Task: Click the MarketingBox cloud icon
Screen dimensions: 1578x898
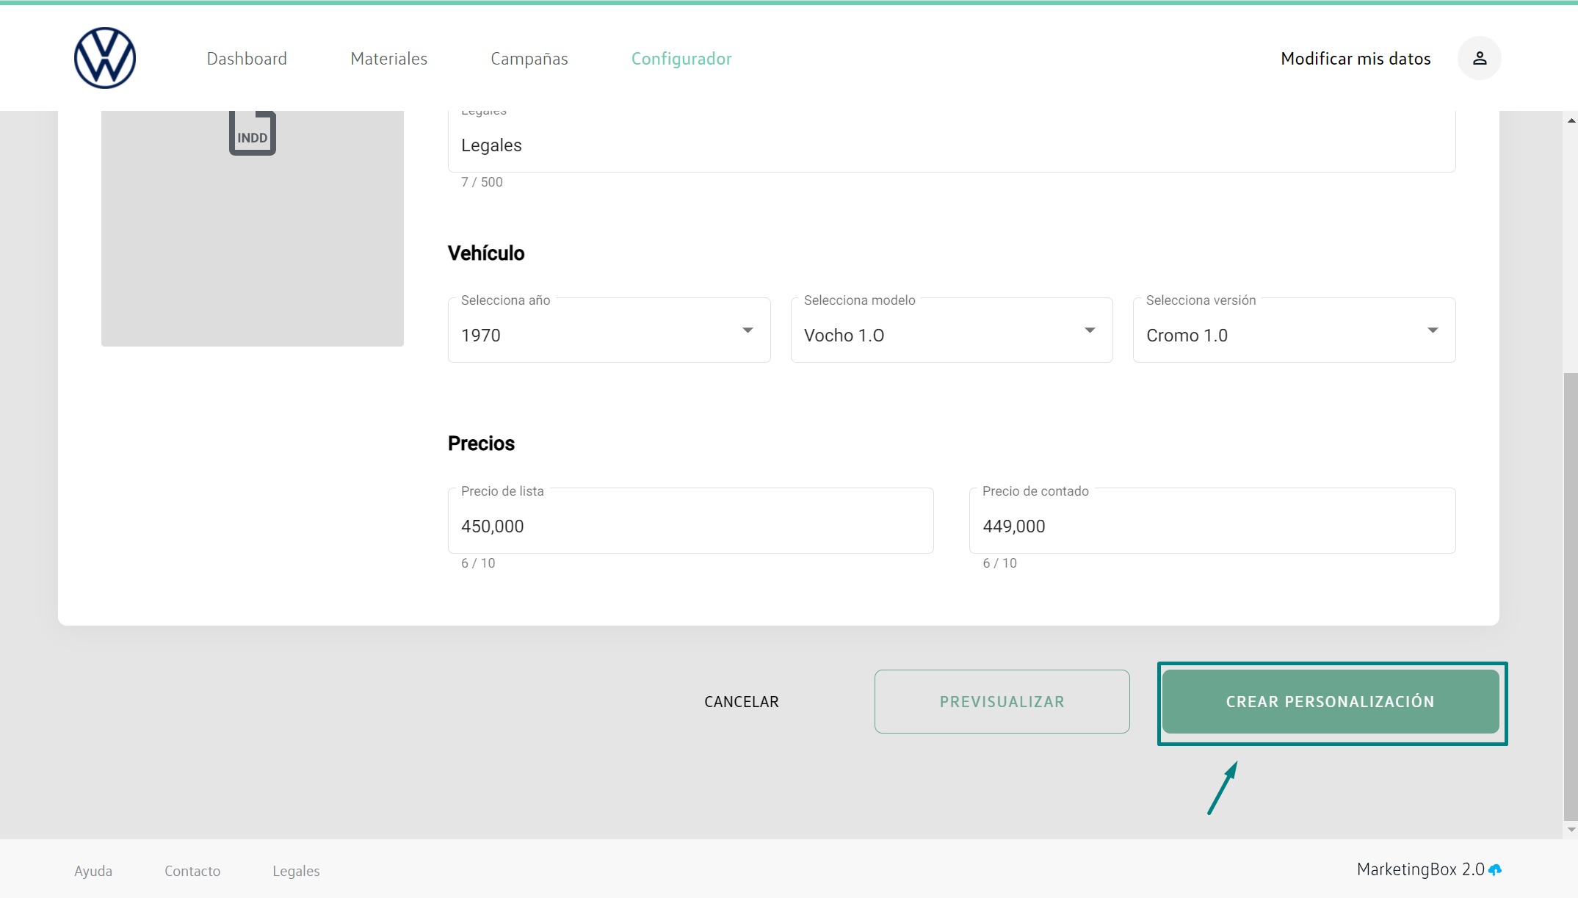Action: point(1495,869)
